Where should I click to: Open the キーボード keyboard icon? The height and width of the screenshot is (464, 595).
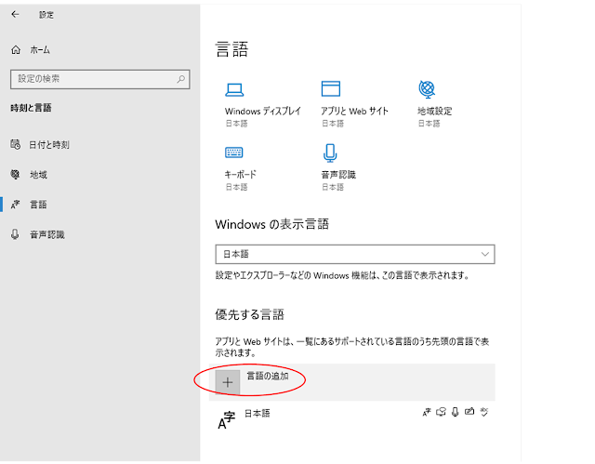point(233,152)
